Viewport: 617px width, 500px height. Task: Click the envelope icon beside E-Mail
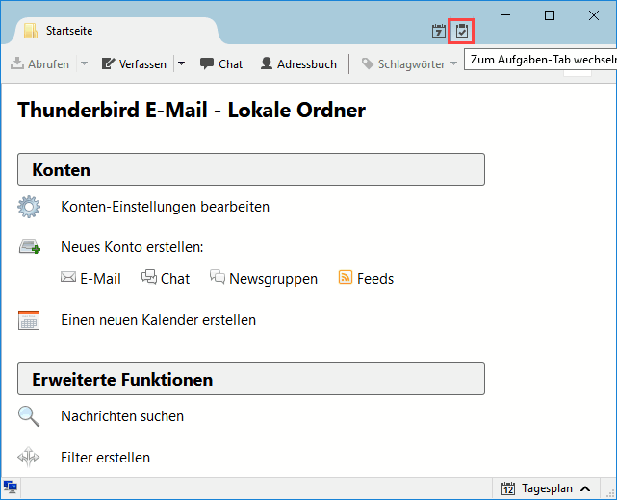pos(68,277)
